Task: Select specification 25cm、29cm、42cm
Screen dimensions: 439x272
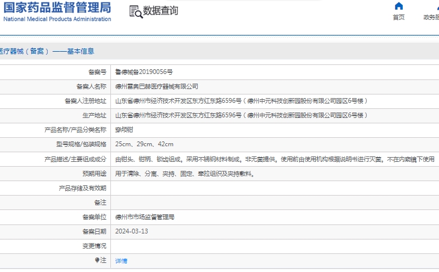Action: 144,144
